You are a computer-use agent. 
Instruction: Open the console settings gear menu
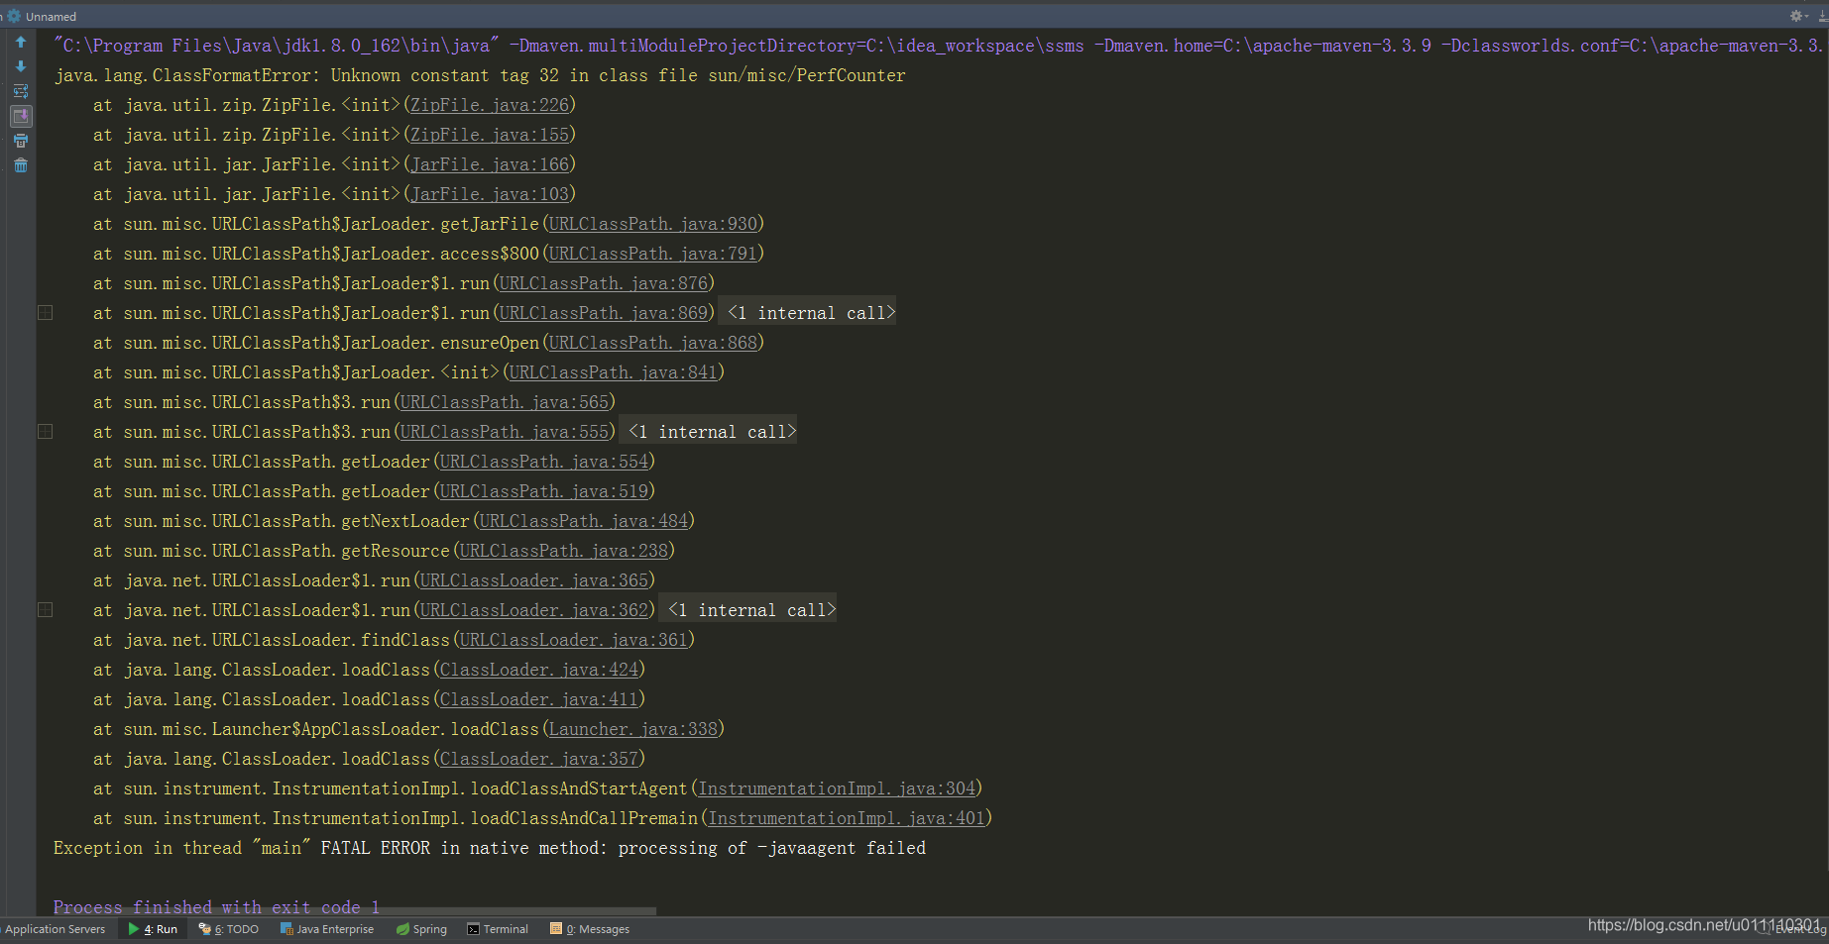point(1794,16)
